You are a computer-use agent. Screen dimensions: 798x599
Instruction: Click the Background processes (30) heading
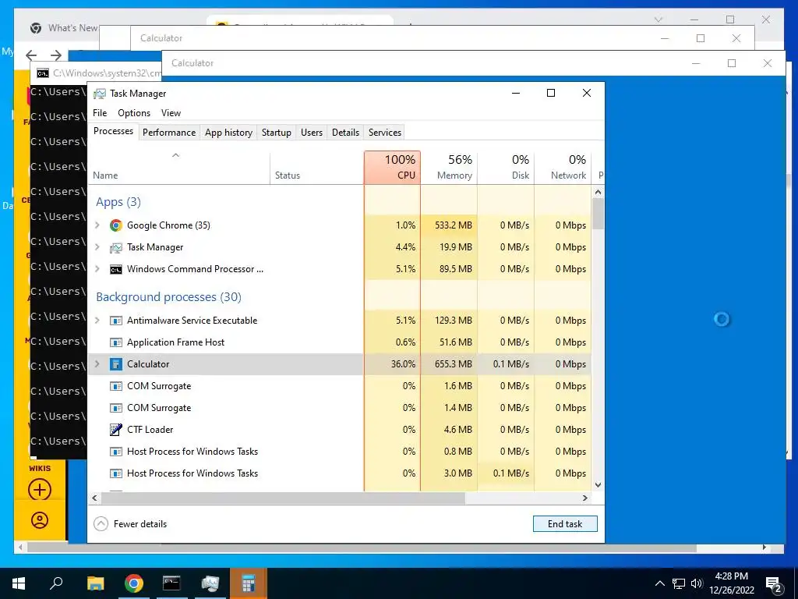click(168, 297)
